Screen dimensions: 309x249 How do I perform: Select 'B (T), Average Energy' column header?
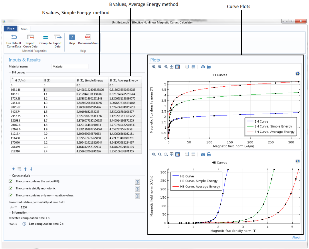(x=125, y=80)
